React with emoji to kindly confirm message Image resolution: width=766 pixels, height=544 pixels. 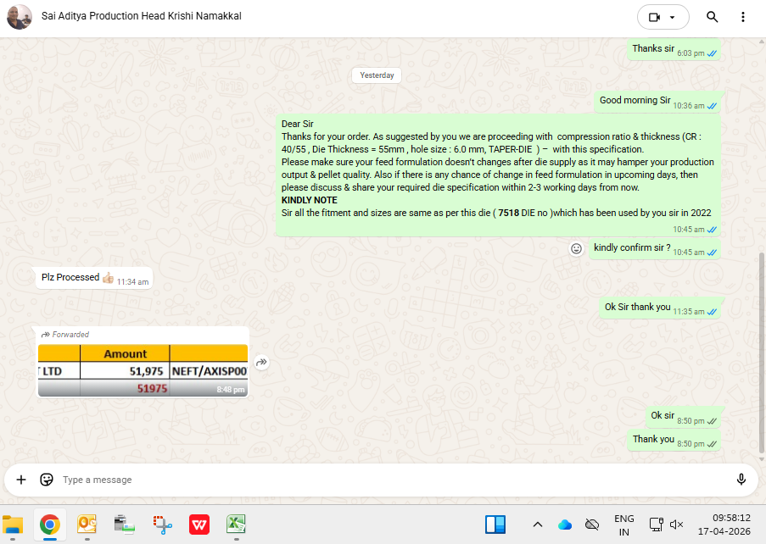(576, 248)
